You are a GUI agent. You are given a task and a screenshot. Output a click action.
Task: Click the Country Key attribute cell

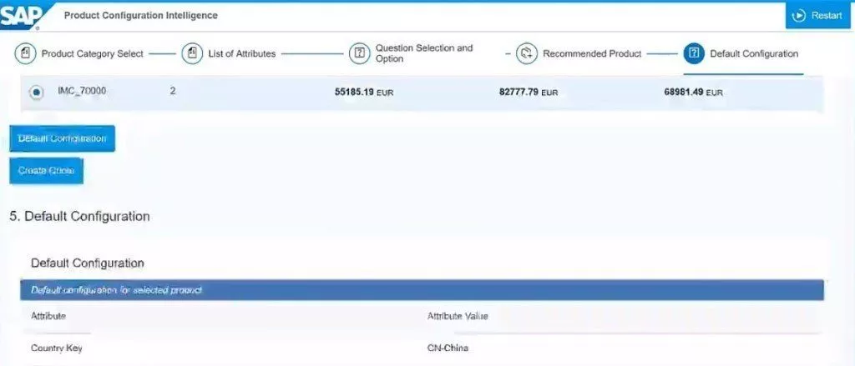(57, 348)
